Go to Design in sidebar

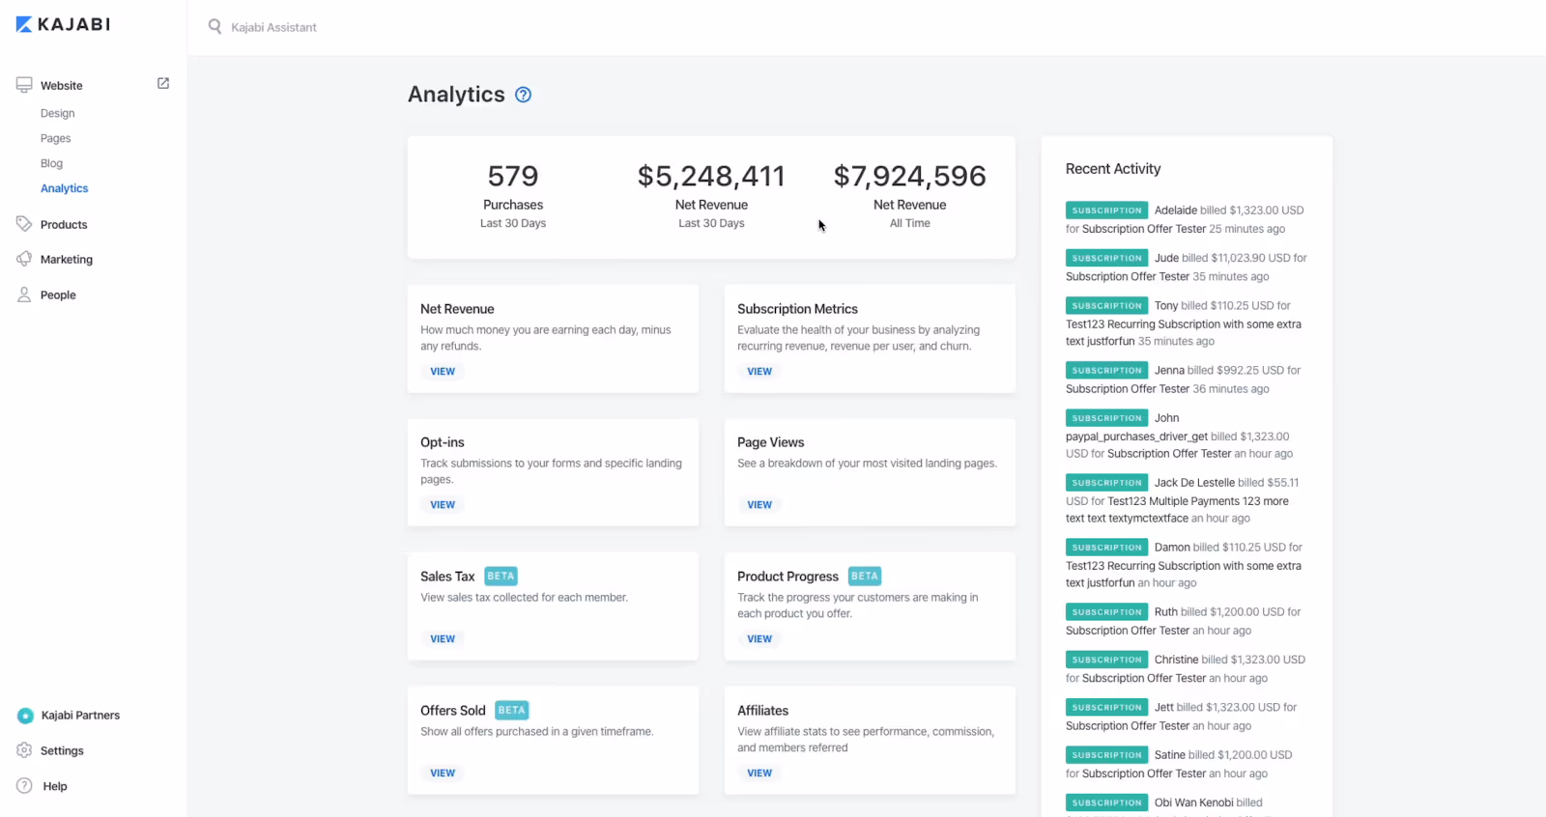tap(57, 113)
